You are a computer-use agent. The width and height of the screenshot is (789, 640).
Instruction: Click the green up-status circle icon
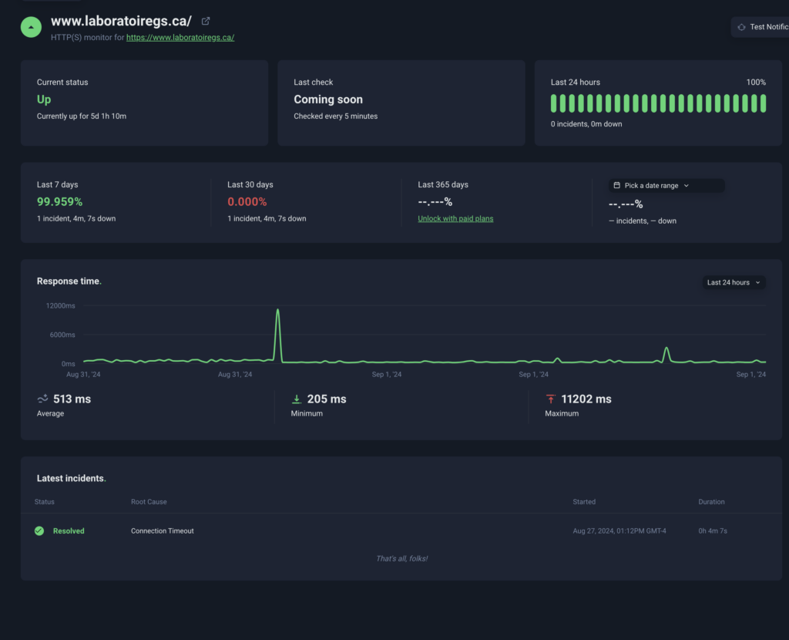[31, 26]
